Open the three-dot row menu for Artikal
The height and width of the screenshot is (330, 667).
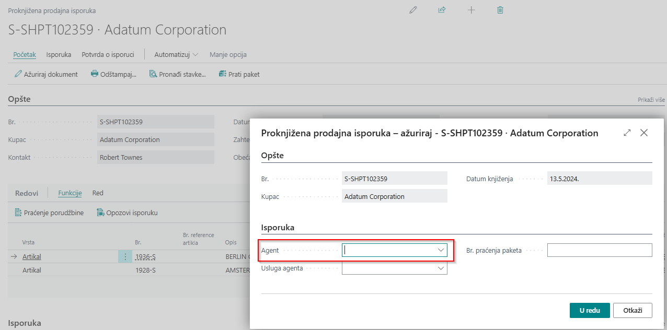click(x=125, y=257)
